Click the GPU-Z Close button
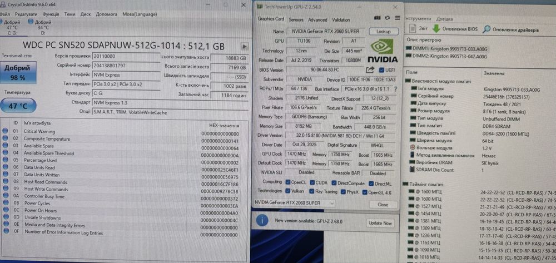Image resolution: width=556 pixels, height=263 pixels. tap(383, 205)
